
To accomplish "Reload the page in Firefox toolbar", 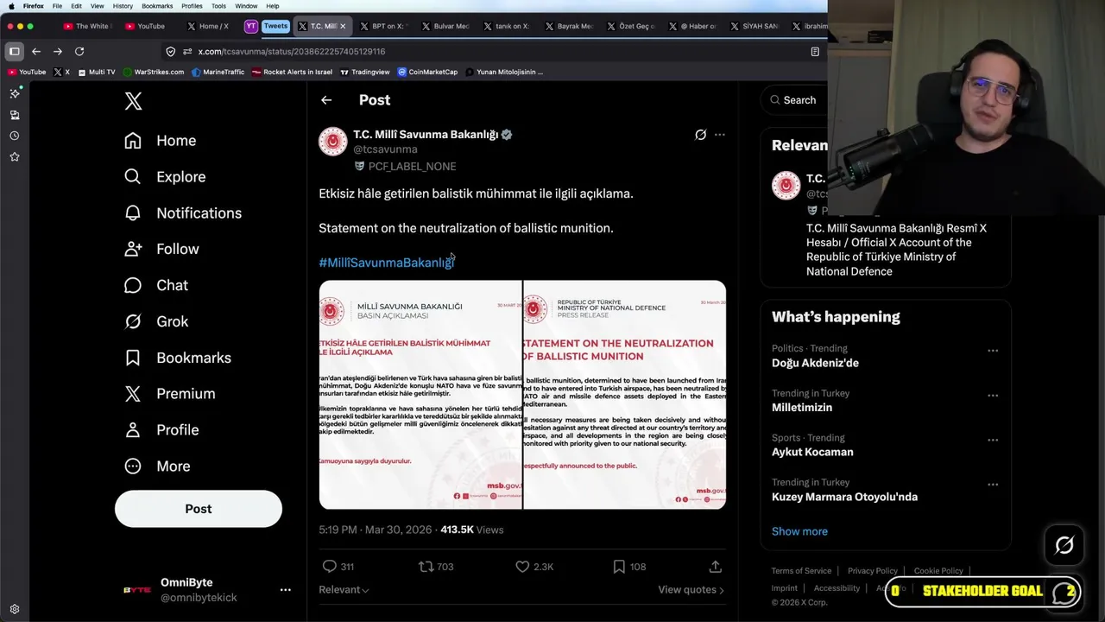I will [79, 52].
